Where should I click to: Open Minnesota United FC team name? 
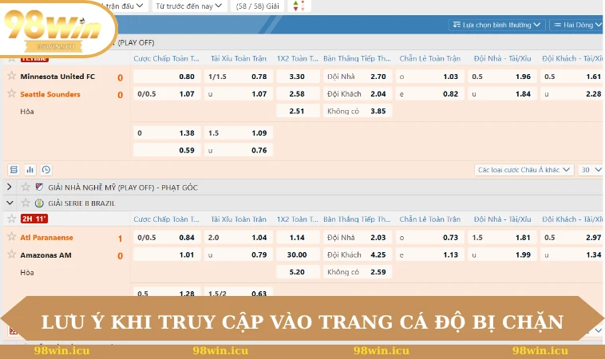57,77
